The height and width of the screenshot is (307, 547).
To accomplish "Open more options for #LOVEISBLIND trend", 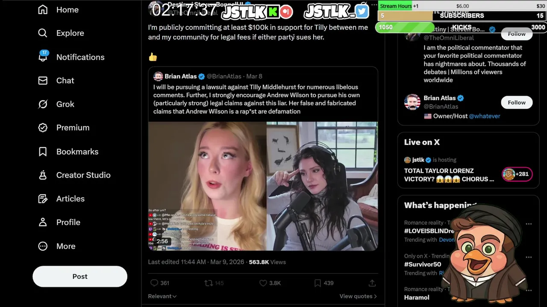I will tap(529, 224).
